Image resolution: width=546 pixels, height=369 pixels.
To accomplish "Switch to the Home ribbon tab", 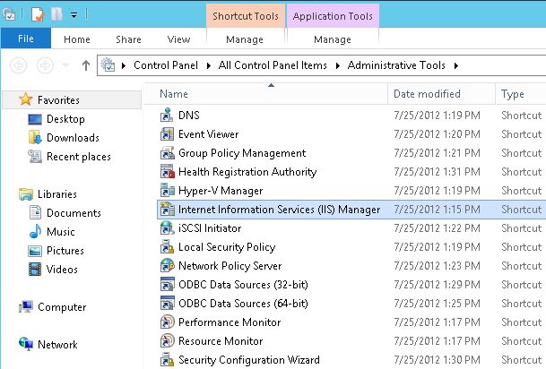I will pos(77,39).
